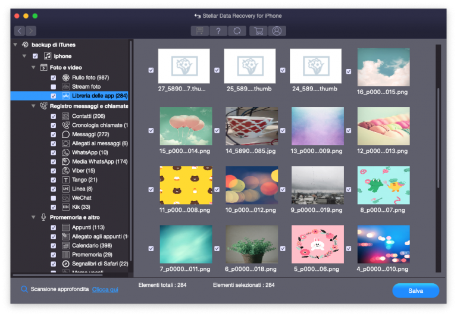Open the shopping cart purchase icon
This screenshot has width=457, height=316.
point(258,31)
